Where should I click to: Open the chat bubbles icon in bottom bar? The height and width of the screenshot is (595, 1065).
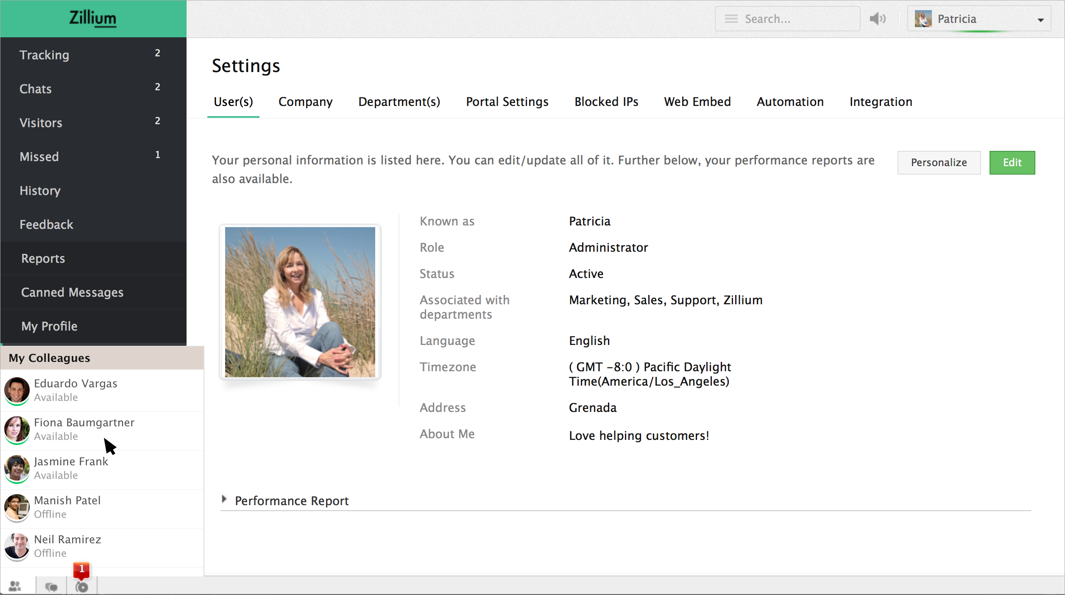pyautogui.click(x=51, y=587)
